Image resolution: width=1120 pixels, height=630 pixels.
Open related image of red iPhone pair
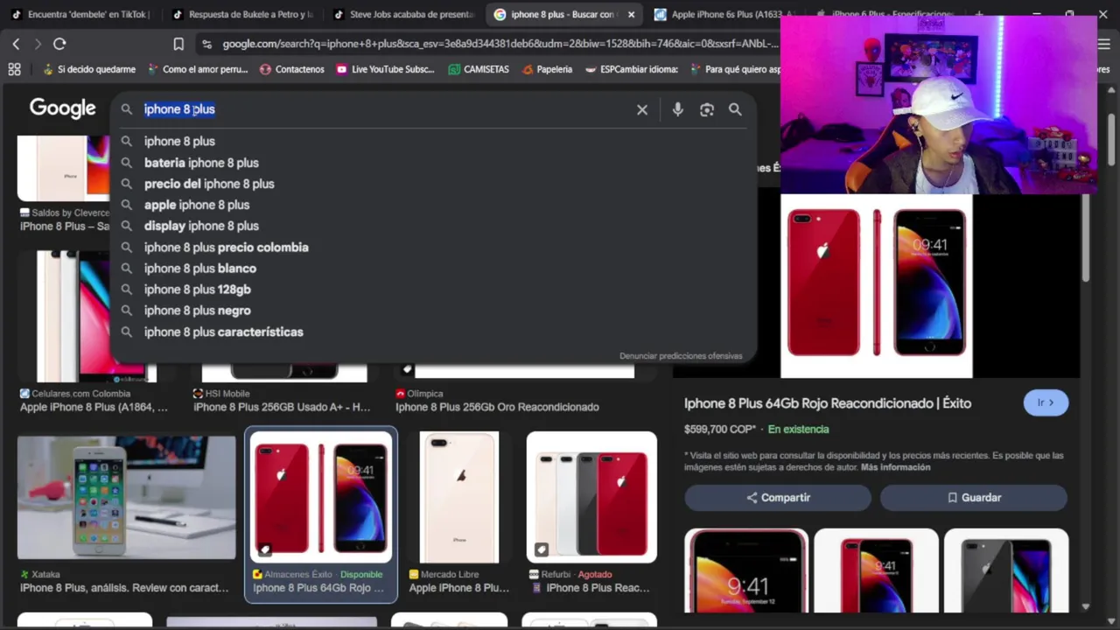click(876, 570)
